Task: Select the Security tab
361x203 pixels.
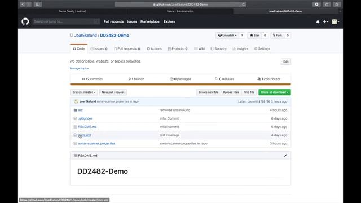Action: pyautogui.click(x=218, y=49)
